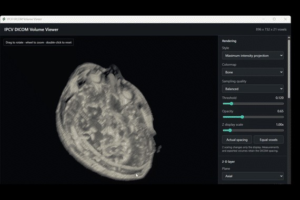
Task: Open the Style dropdown showing Maximum intensity projection
Action: coord(253,55)
